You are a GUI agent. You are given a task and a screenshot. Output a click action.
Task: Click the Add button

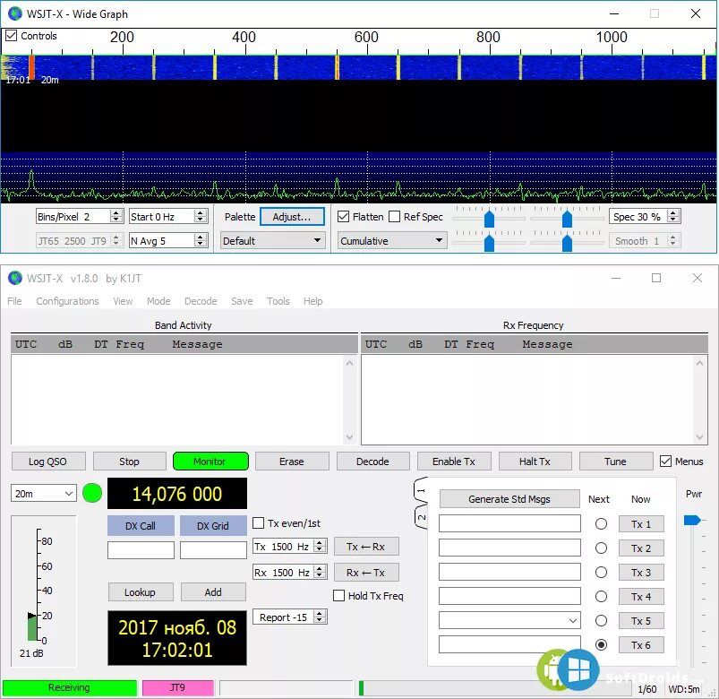(x=213, y=592)
